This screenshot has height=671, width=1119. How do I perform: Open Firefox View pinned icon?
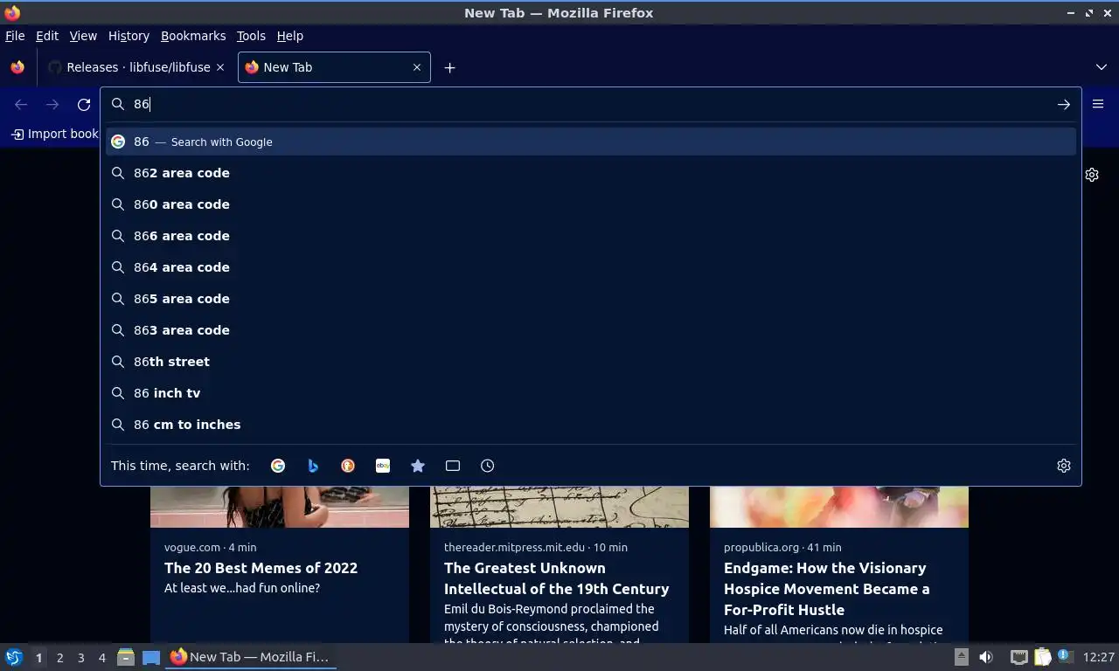coord(17,67)
